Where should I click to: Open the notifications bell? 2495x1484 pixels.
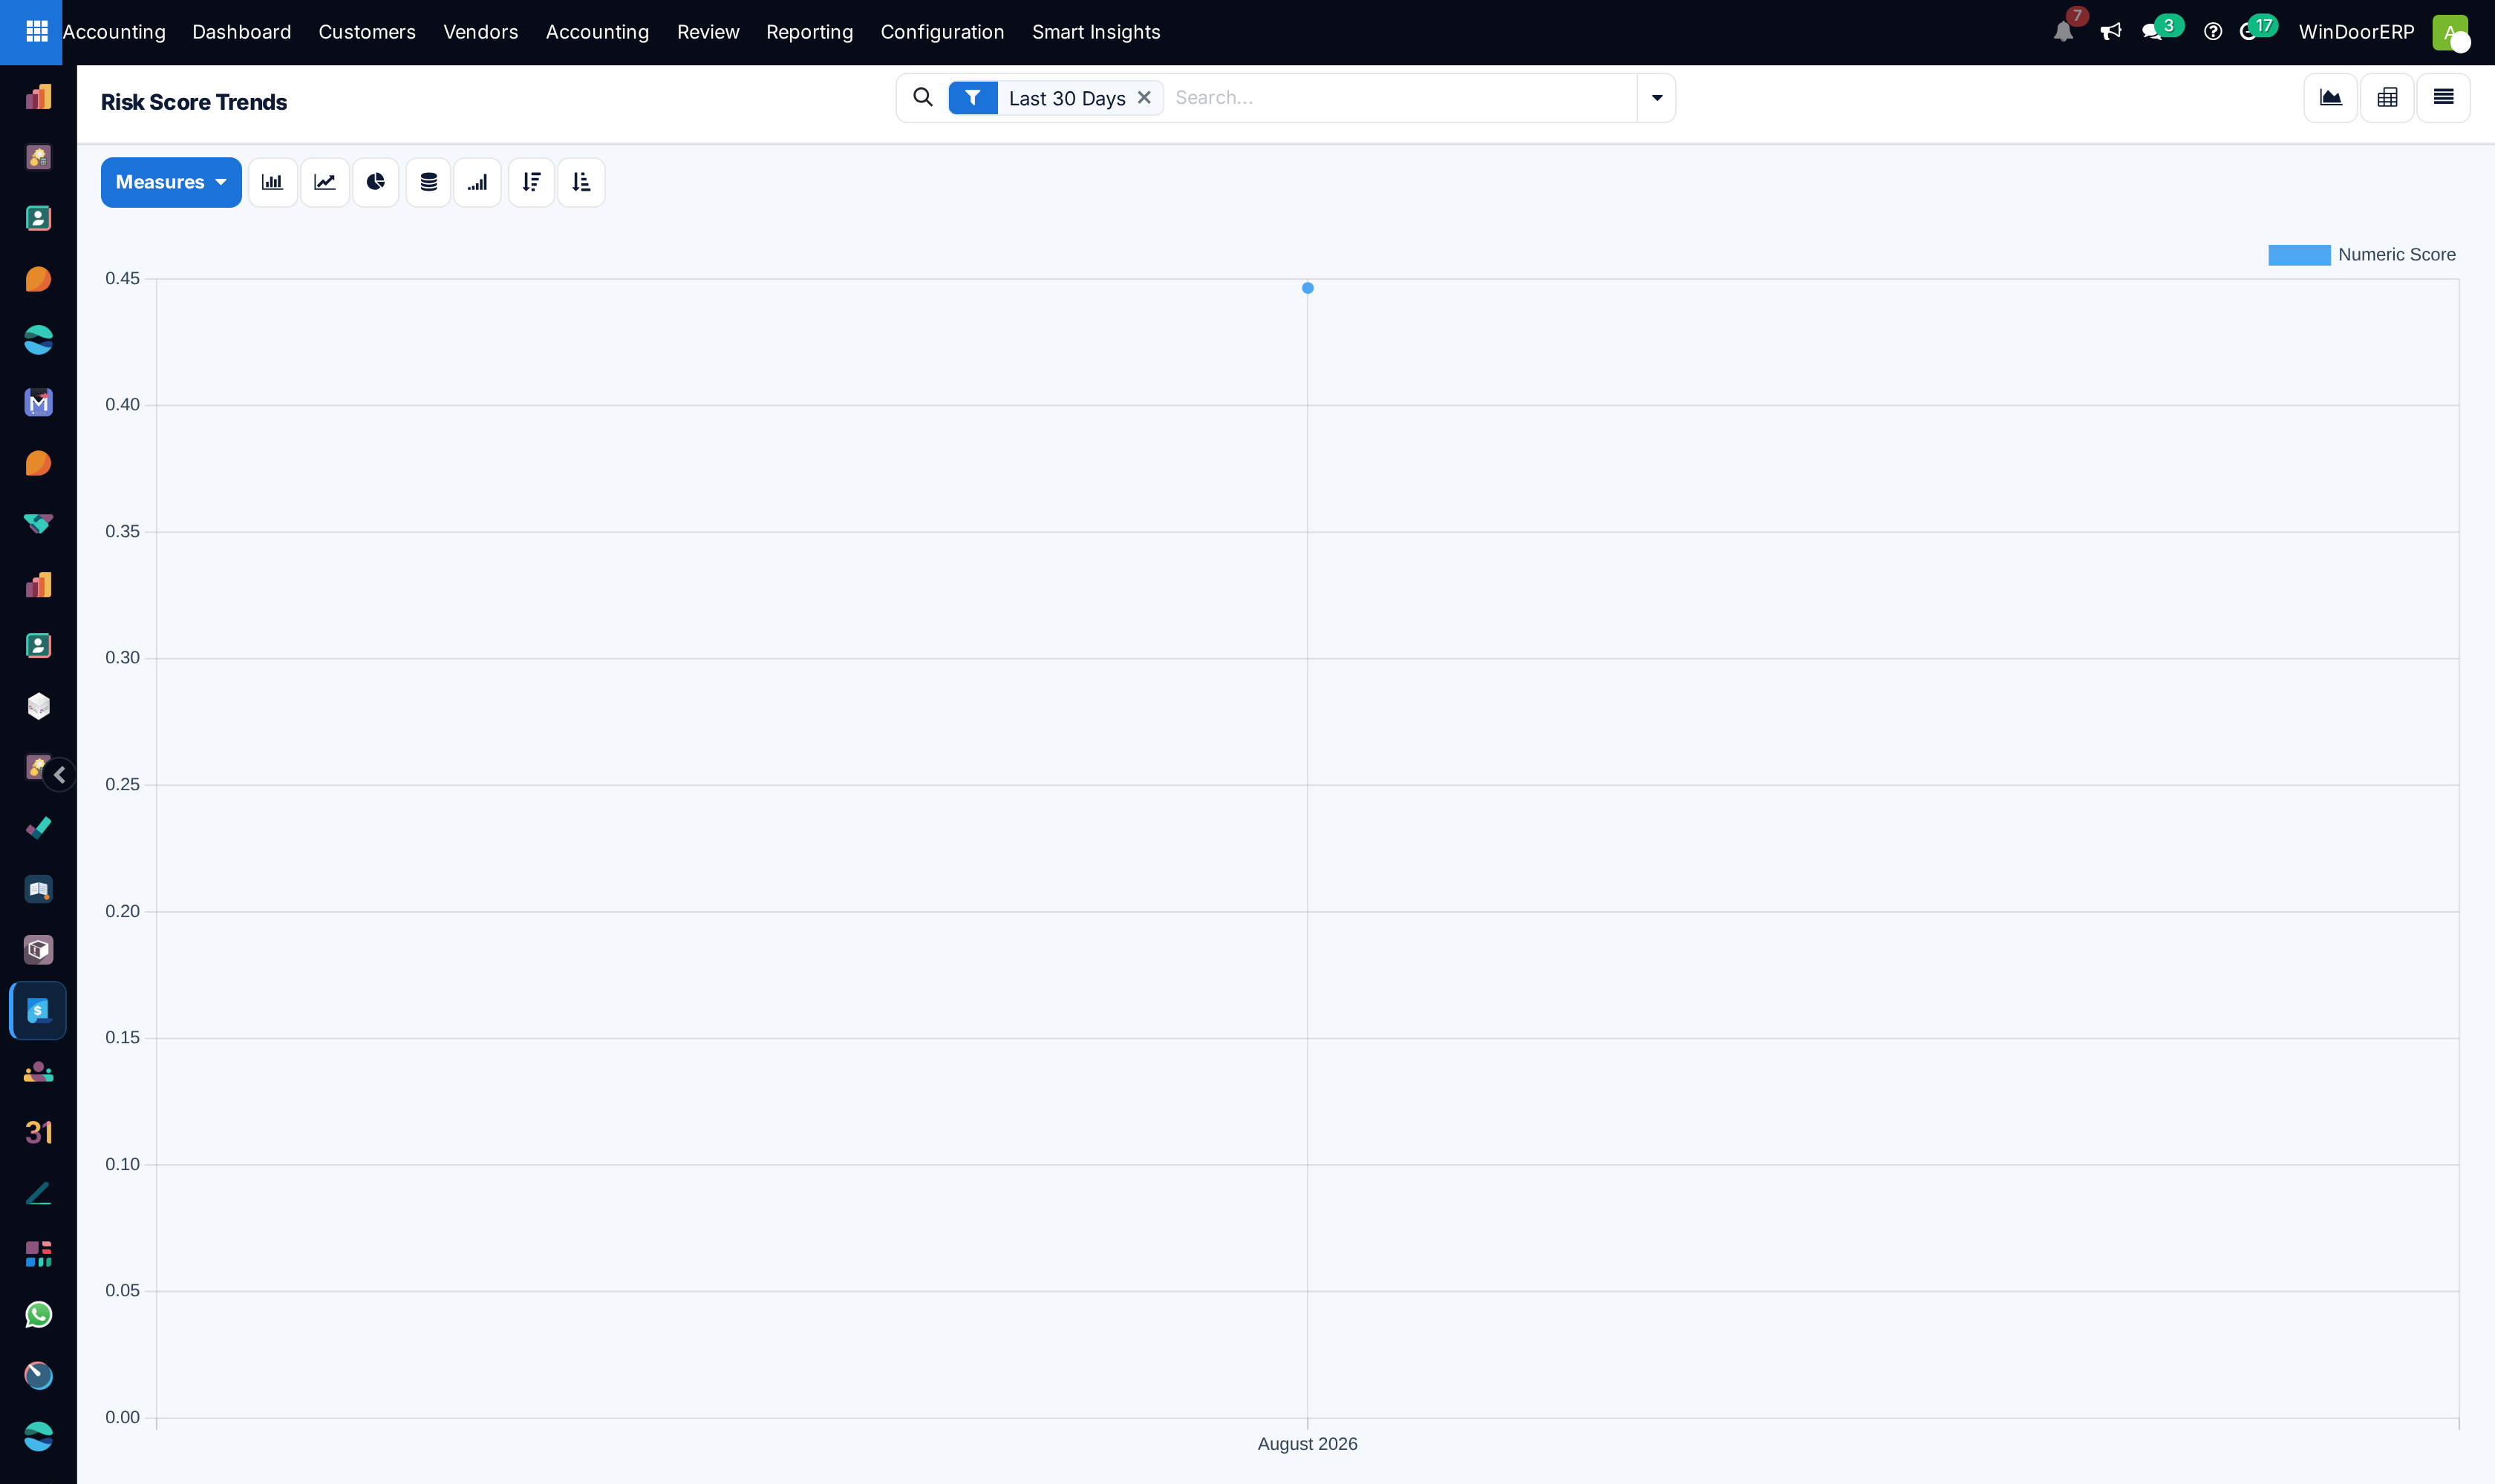pyautogui.click(x=2063, y=32)
